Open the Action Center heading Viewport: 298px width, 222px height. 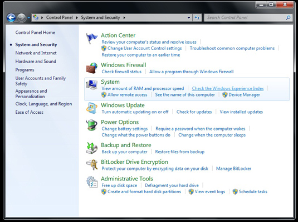pyautogui.click(x=118, y=36)
